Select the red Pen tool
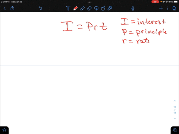The image size is (179, 134). click(x=75, y=8)
